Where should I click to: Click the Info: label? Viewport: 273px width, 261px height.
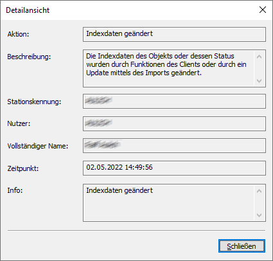point(15,190)
